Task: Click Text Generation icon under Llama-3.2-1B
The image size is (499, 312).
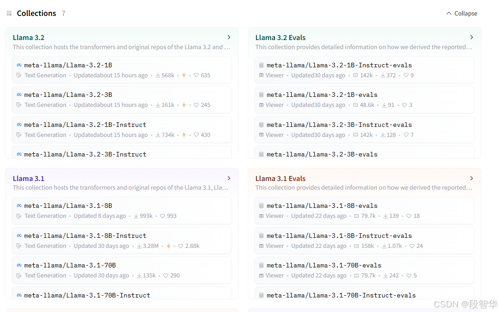Action: click(19, 75)
